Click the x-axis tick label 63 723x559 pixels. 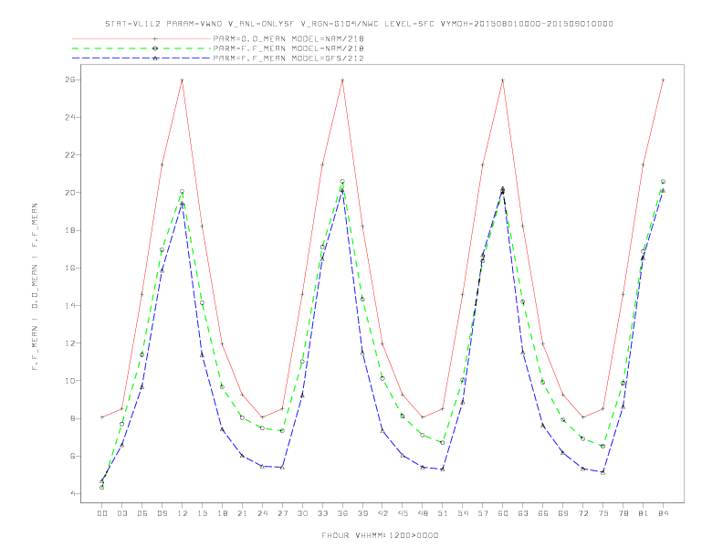tap(522, 513)
